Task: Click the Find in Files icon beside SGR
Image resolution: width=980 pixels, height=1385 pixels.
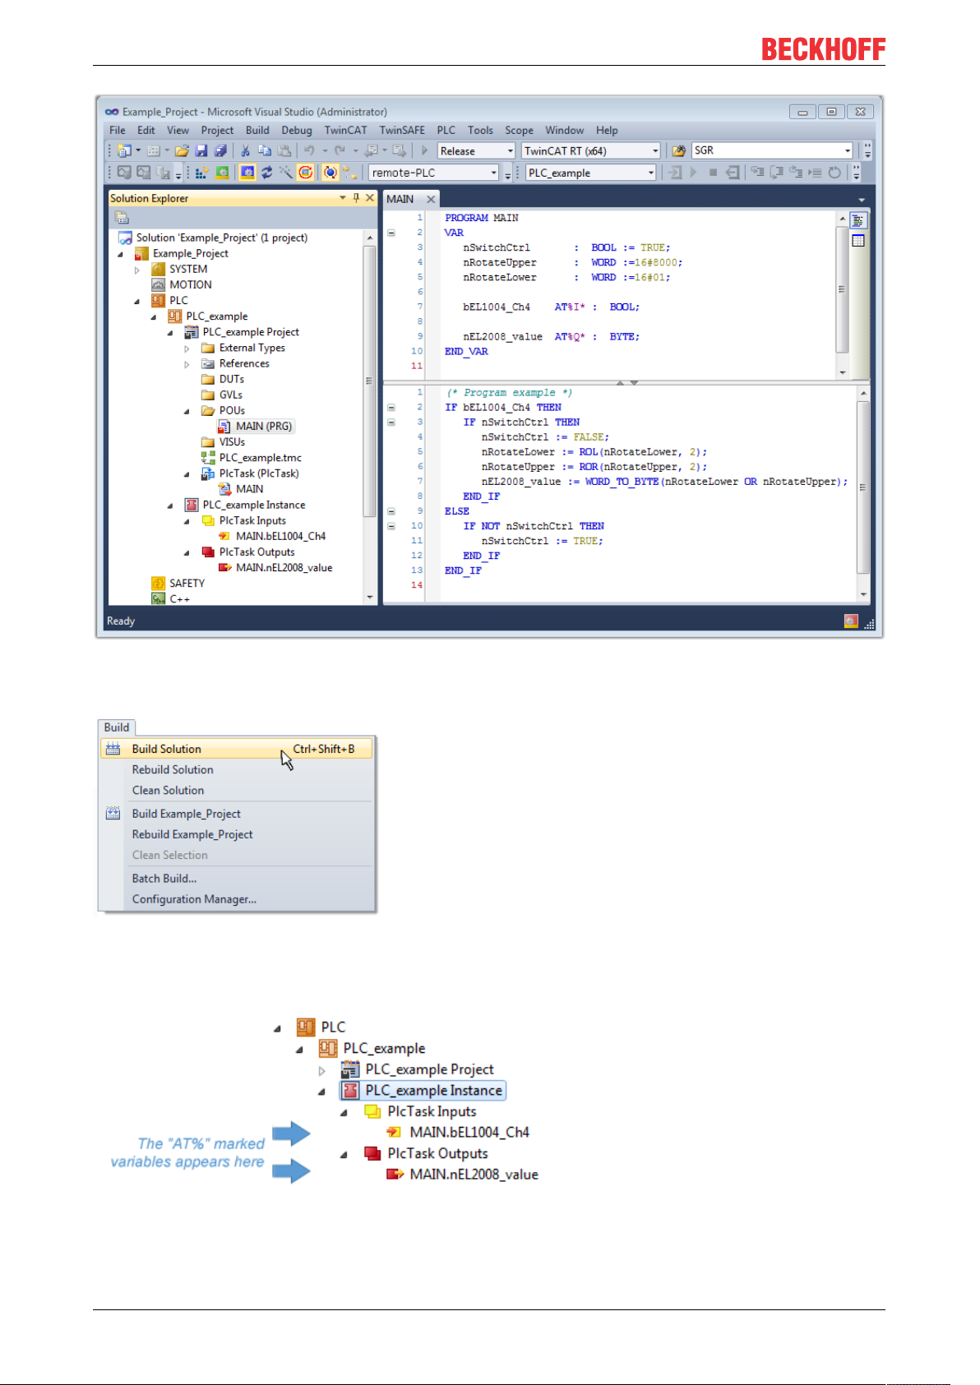Action: tap(678, 151)
